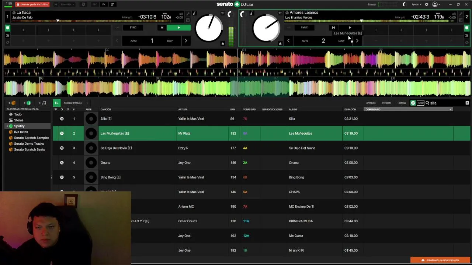Add smart crate icon
The image size is (472, 265).
click(x=27, y=103)
